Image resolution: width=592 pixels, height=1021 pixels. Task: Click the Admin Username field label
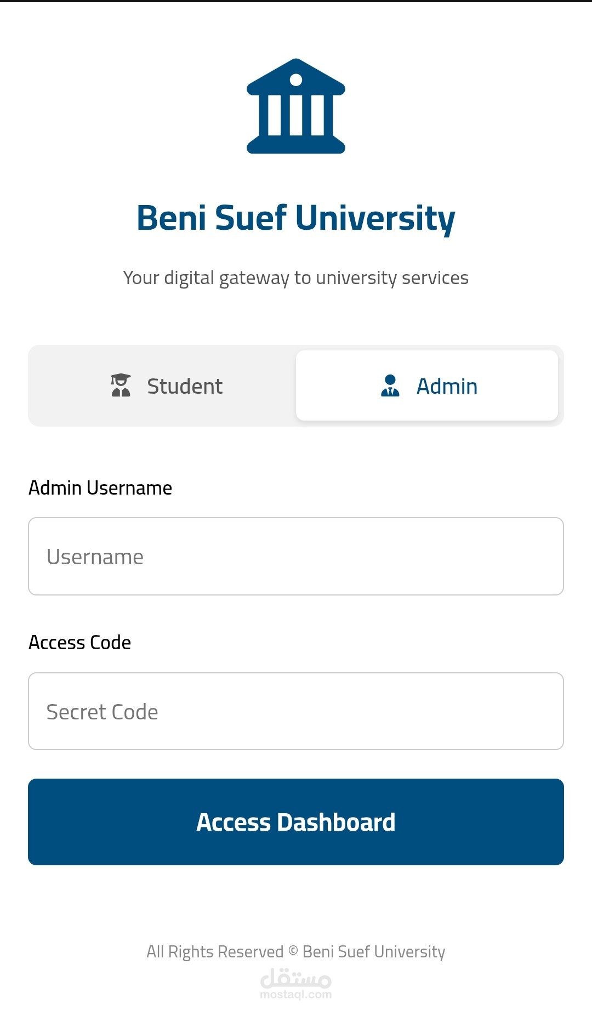100,488
